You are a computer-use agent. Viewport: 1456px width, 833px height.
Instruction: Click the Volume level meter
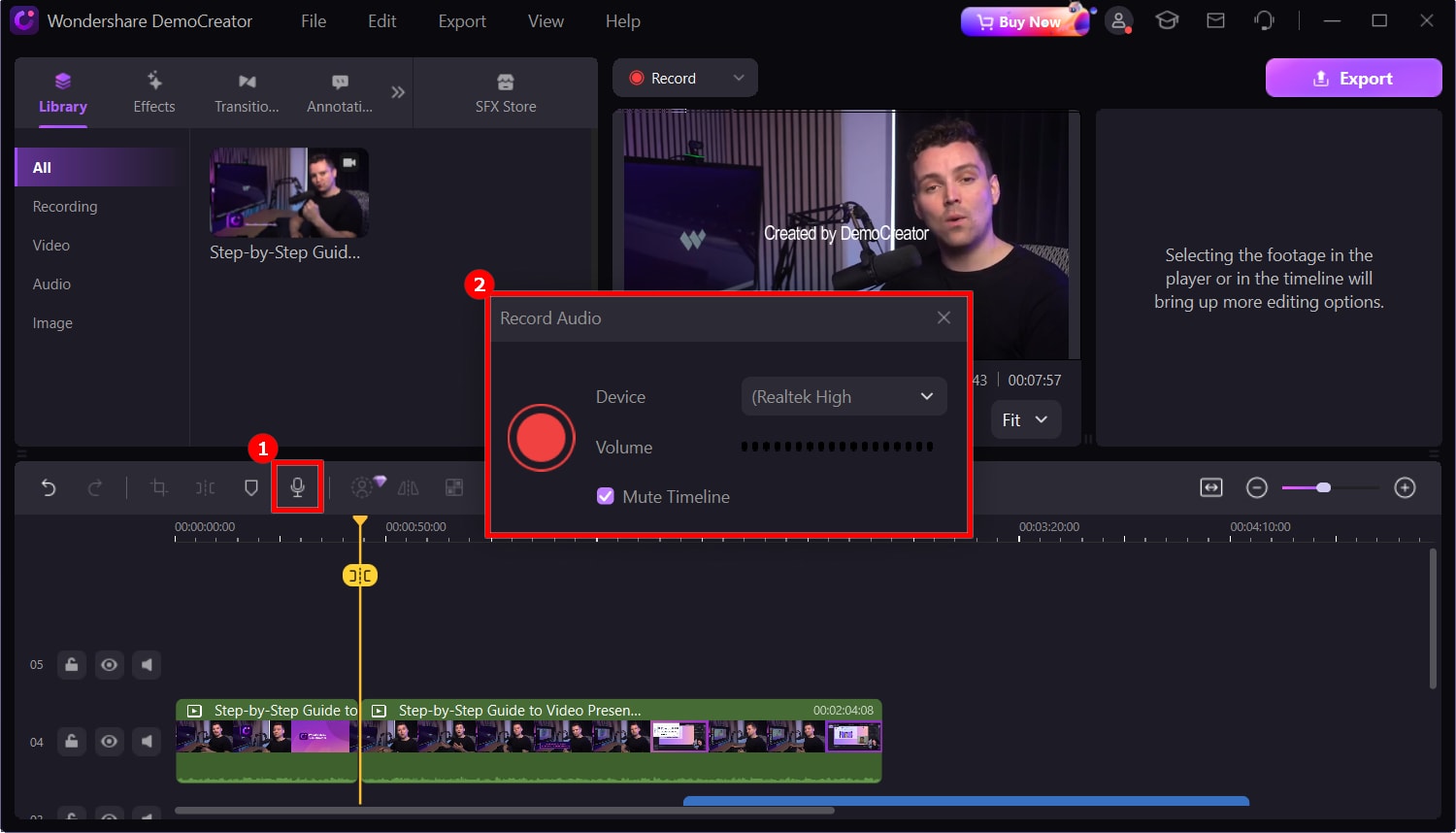click(838, 447)
